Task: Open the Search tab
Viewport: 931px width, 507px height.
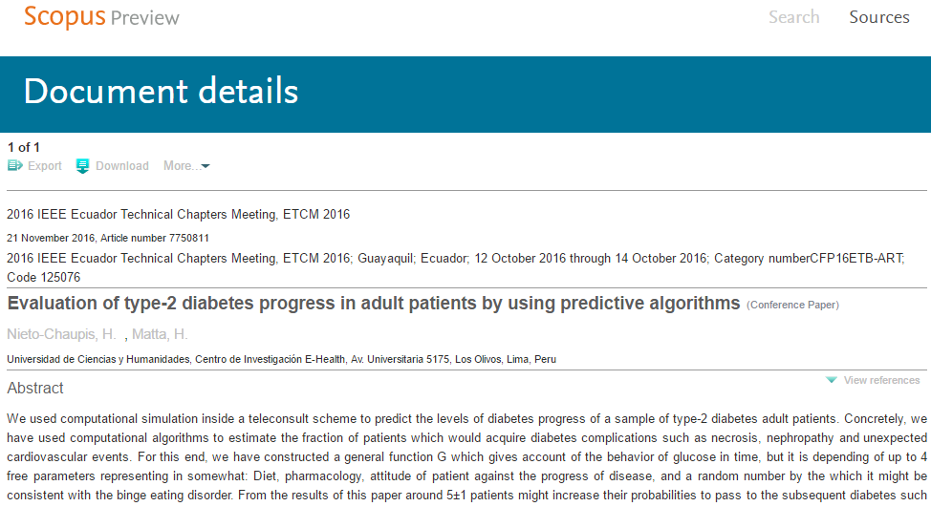Action: tap(794, 17)
